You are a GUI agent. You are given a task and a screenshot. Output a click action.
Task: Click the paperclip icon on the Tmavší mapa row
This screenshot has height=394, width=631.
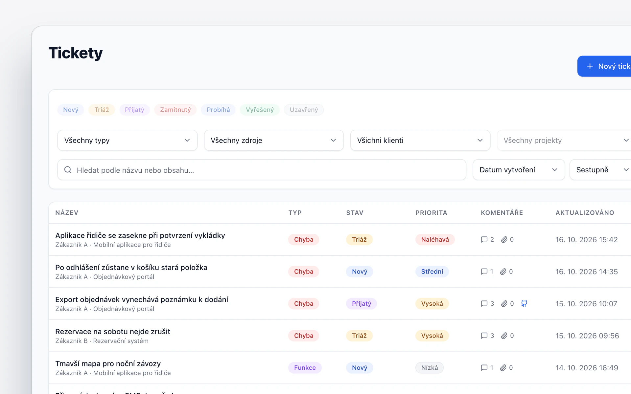pos(503,368)
